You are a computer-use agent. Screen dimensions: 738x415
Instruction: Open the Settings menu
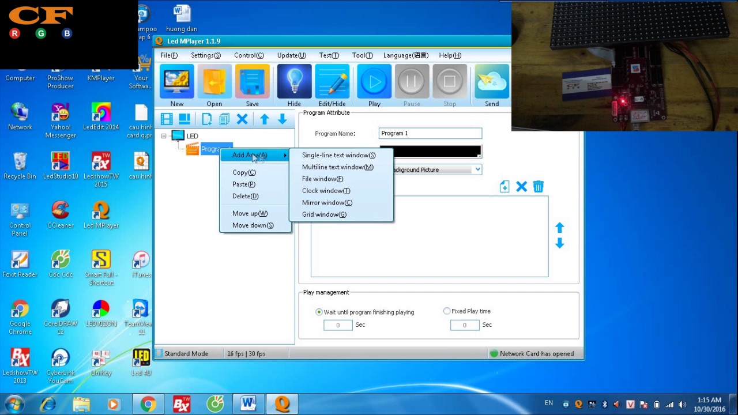click(206, 55)
